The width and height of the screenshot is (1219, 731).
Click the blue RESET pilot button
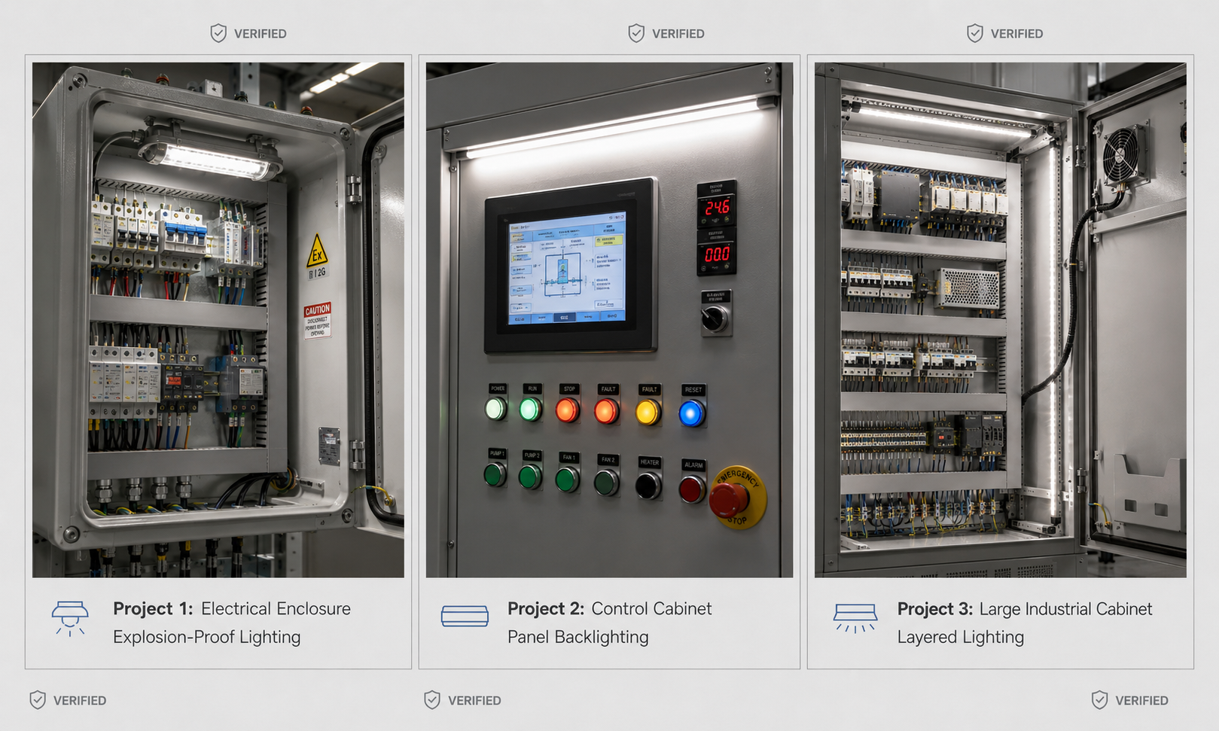pyautogui.click(x=692, y=413)
